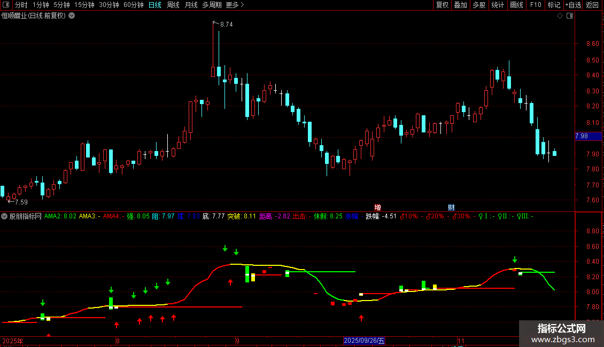Click the 叠加 overlay button
This screenshot has height=347, width=604.
pyautogui.click(x=460, y=5)
